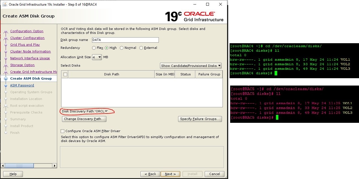The height and width of the screenshot is (179, 359).
Task: Click left arrow of sidebar horizontal scrollbar
Action: click(x=3, y=166)
